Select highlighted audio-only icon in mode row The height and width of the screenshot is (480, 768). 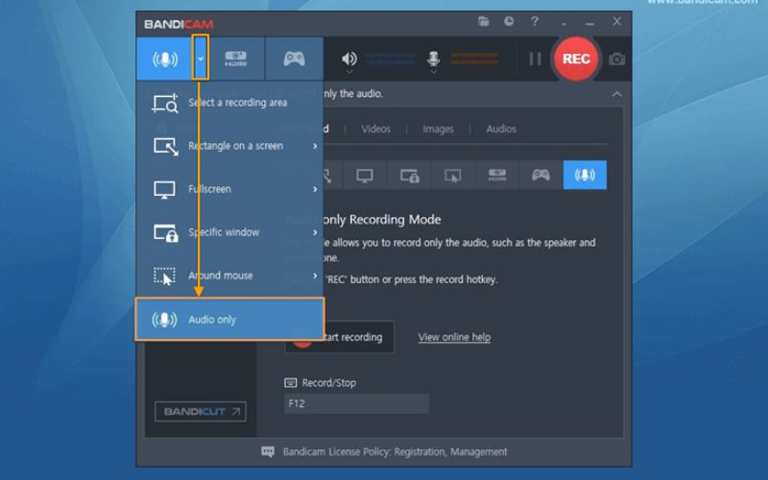pos(585,176)
